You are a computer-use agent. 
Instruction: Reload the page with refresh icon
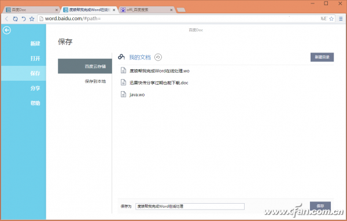click(15, 19)
